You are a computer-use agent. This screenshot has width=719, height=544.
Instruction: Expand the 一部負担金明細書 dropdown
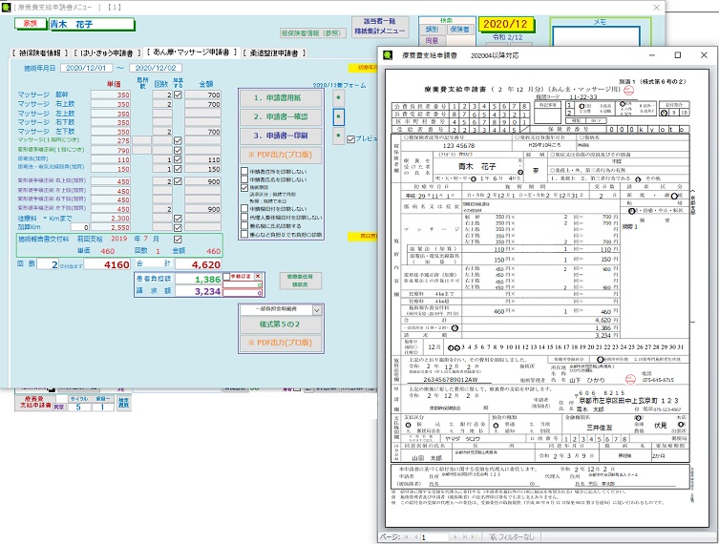pyautogui.click(x=316, y=310)
